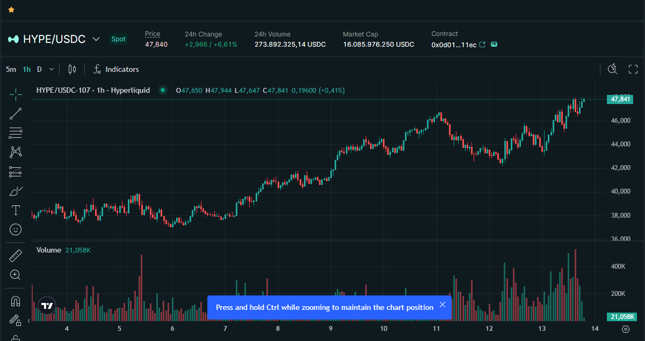Click the favorite star icon

11,10
